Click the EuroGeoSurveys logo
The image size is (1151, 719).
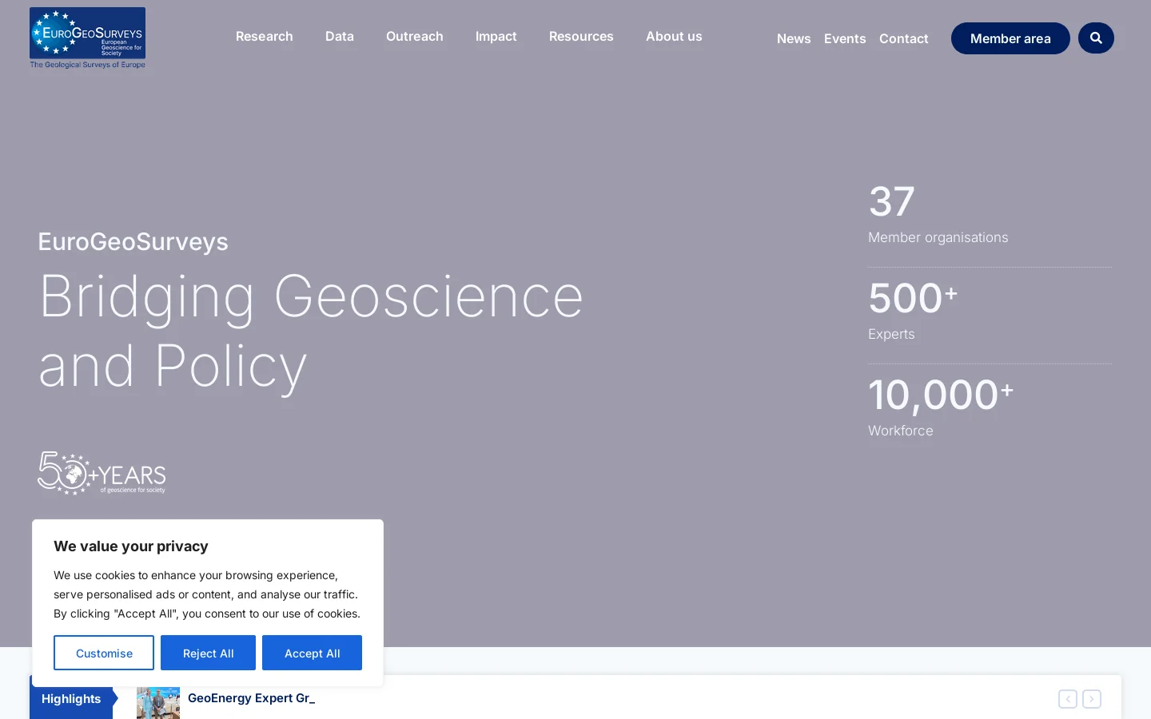[x=88, y=38]
